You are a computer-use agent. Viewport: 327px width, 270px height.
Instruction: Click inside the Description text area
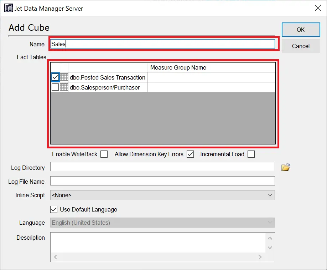[x=158, y=243]
